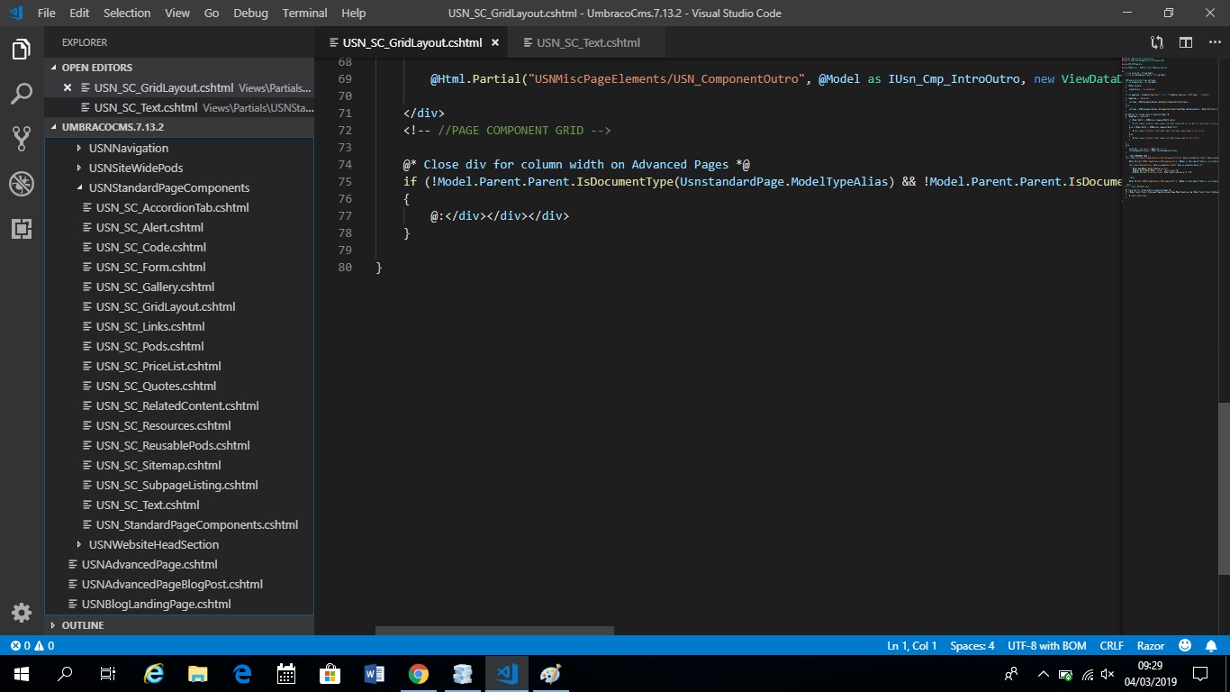Click the VS Code logo in title bar

click(x=15, y=13)
